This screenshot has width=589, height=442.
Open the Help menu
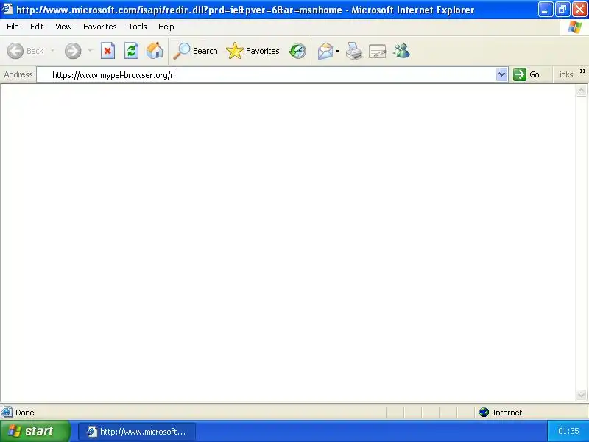click(x=166, y=27)
